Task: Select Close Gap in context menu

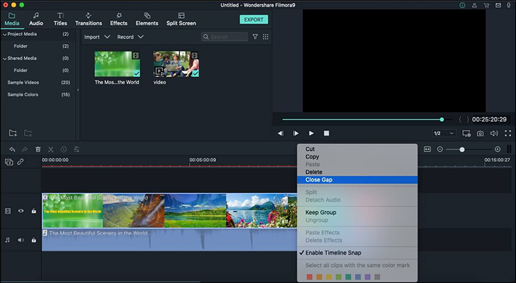Action: click(x=357, y=180)
